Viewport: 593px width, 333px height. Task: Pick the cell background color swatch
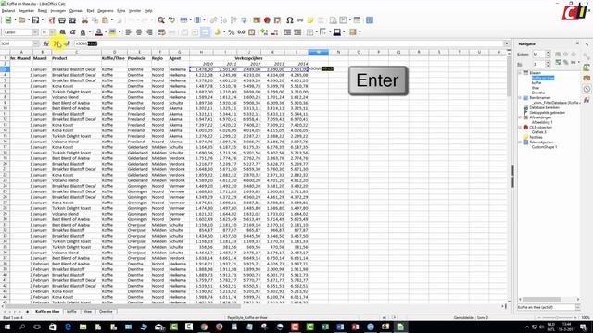pos(336,32)
